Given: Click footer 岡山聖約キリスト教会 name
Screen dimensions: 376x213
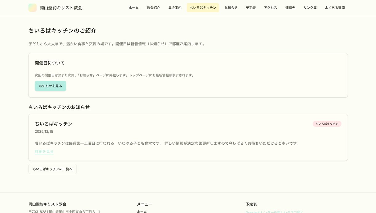Looking at the screenshot, I should click(47, 204).
